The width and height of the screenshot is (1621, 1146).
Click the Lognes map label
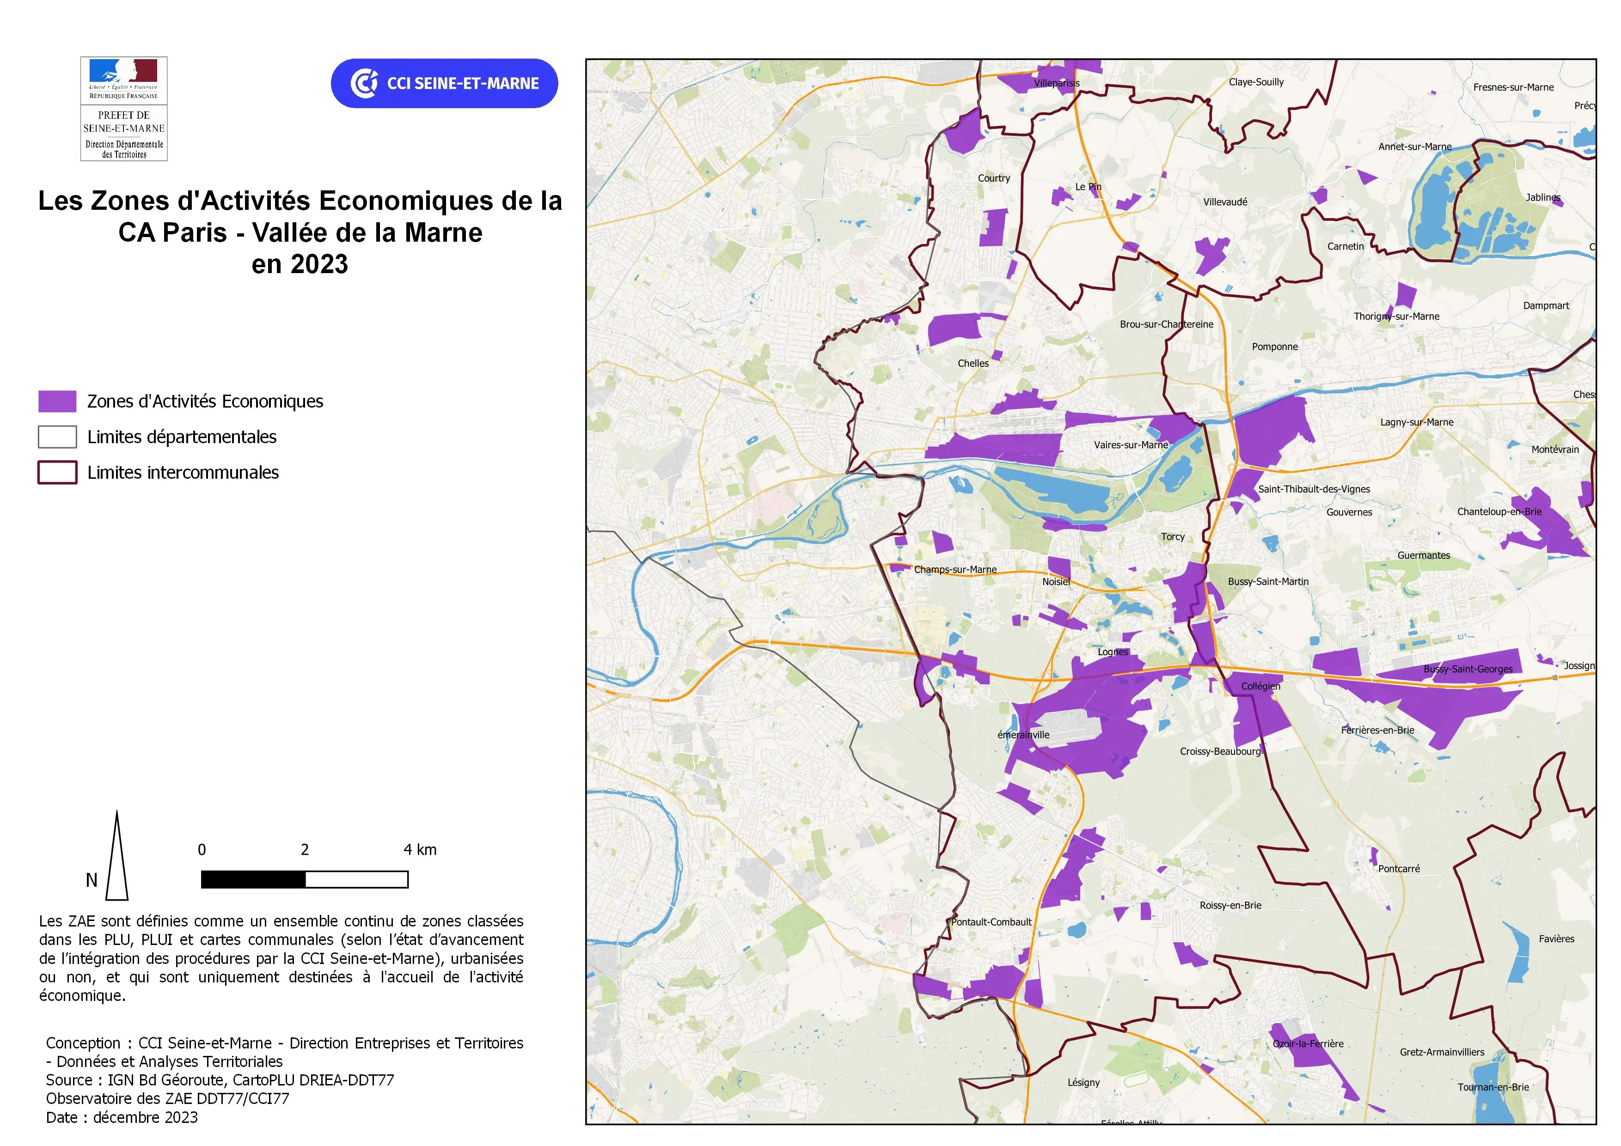(1113, 652)
